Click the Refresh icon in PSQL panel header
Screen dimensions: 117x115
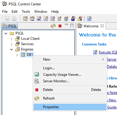(x=53, y=26)
